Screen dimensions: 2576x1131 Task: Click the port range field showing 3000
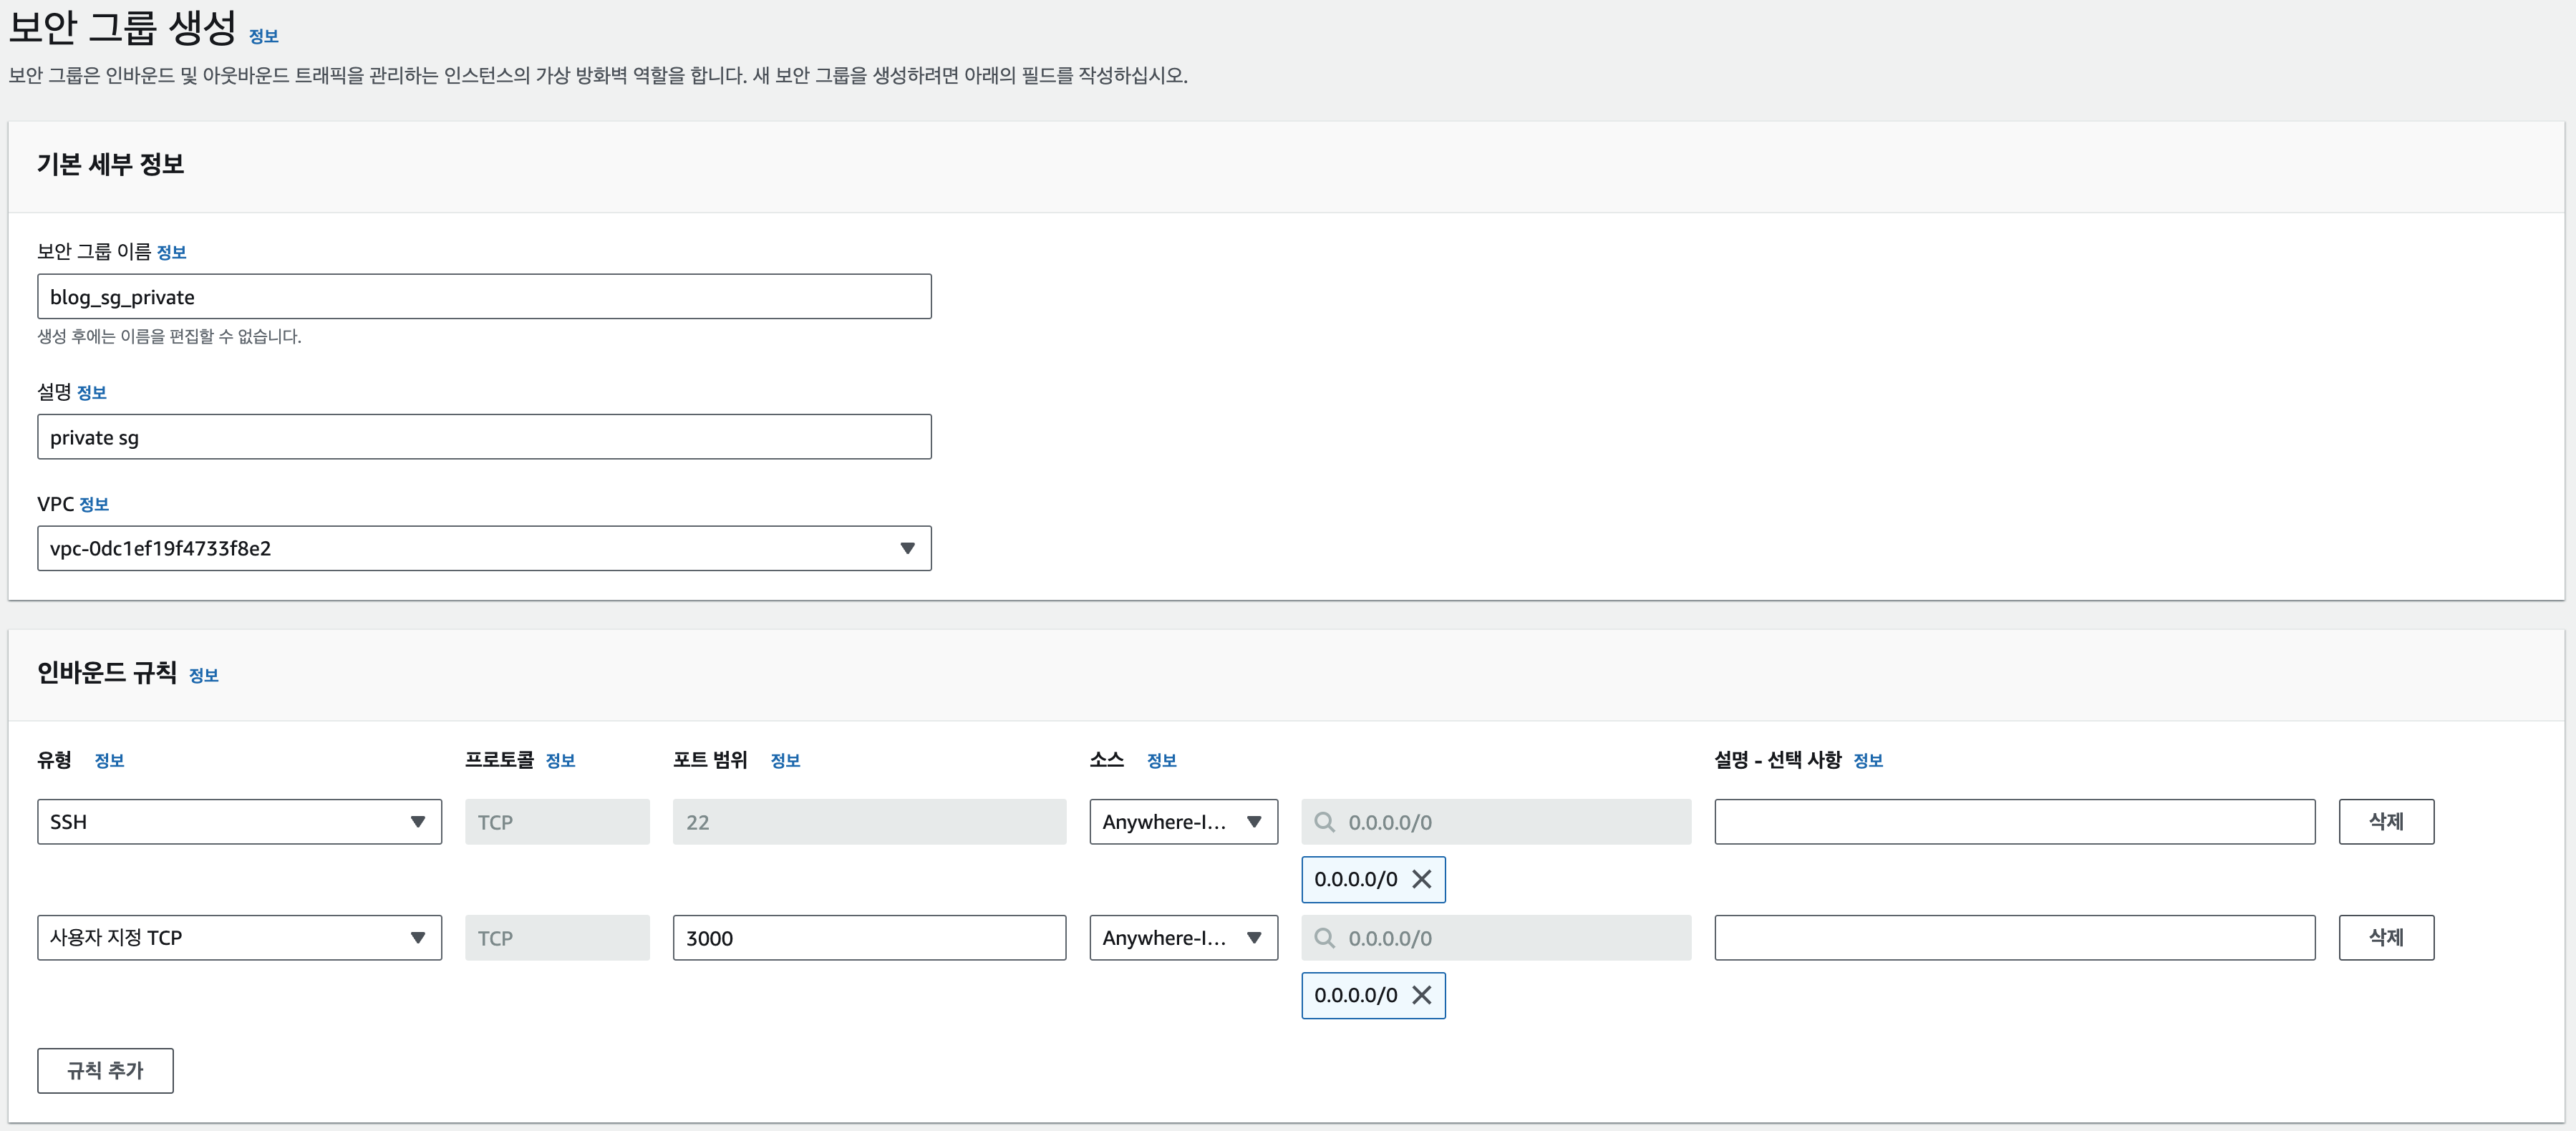[x=868, y=938]
